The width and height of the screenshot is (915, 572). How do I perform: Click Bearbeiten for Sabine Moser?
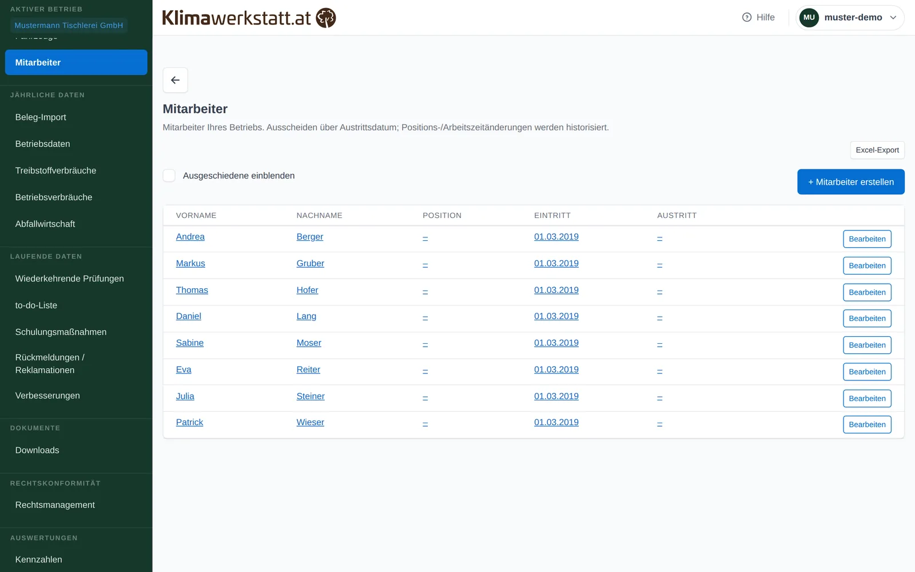pyautogui.click(x=867, y=345)
